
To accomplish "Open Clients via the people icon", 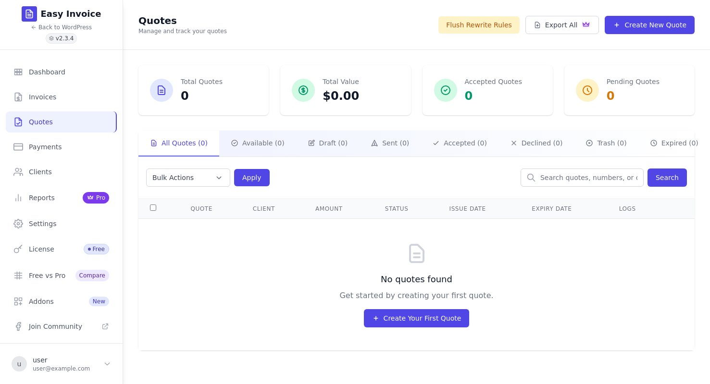I will point(18,172).
